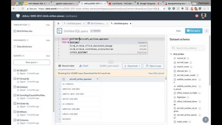Select APPROX_DISTINCT function suggestion
This screenshot has width=222, height=125.
pos(108,52)
